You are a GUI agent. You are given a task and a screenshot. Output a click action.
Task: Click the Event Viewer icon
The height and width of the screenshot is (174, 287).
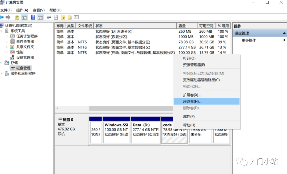tap(12, 41)
